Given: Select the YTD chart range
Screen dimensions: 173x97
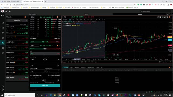Looking at the screenshot, I should pyautogui.click(x=85, y=62).
